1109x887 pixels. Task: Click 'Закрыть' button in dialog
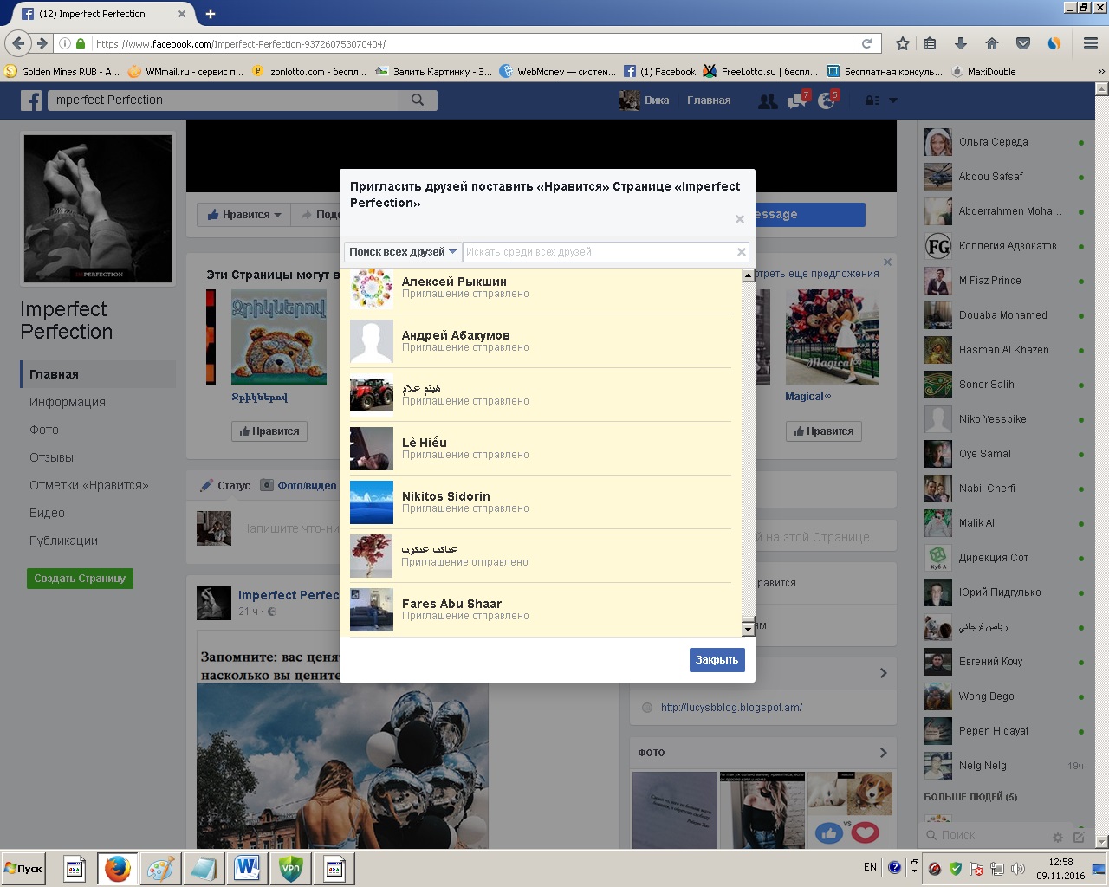[x=717, y=660]
